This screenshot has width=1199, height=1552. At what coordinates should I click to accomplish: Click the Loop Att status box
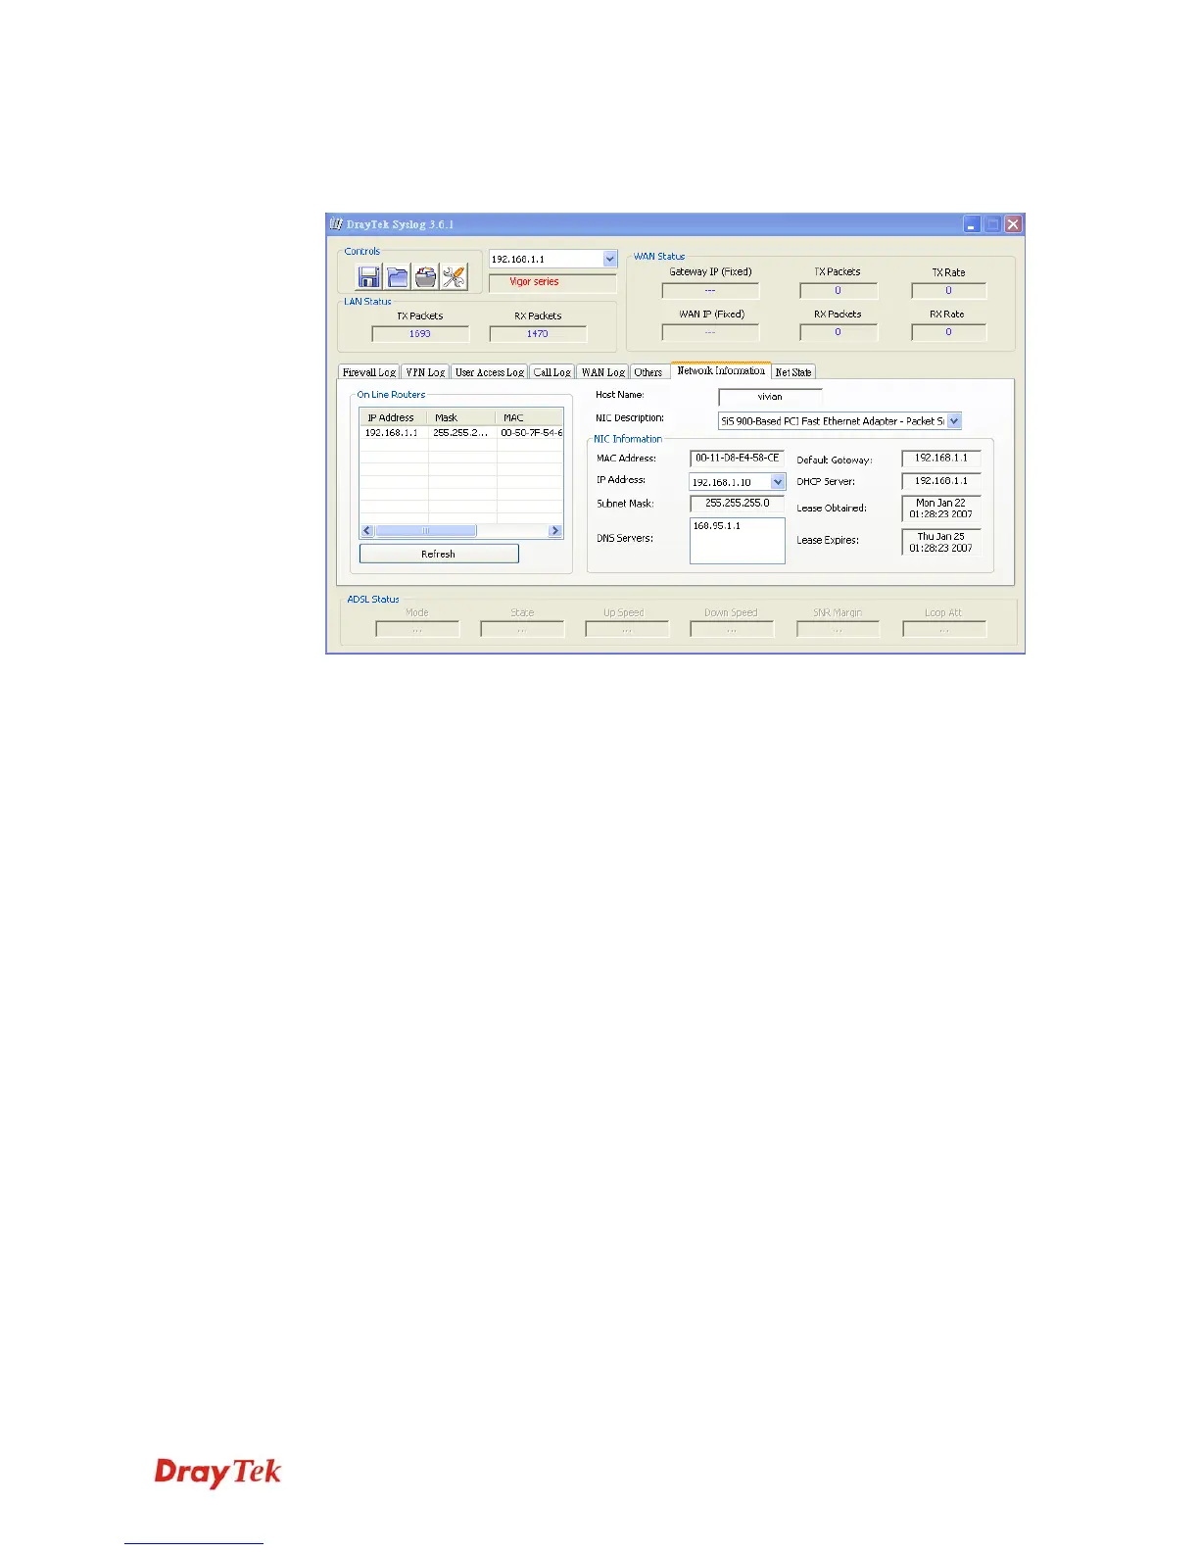[944, 629]
